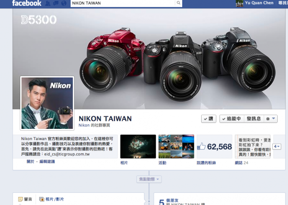Click the 編輯建議 link
This screenshot has height=205, width=288.
47,162
